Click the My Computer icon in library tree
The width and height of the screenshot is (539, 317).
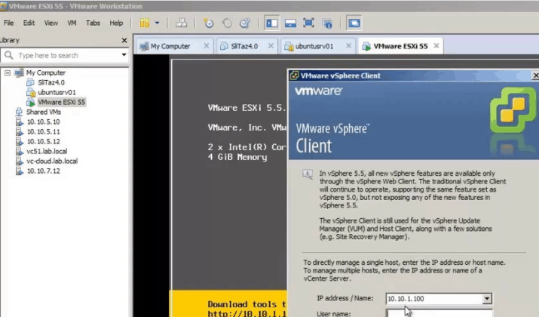[19, 72]
